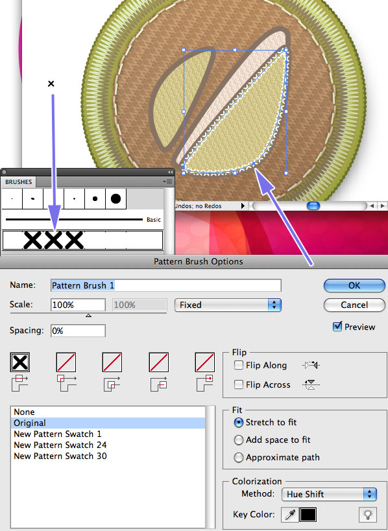The image size is (388, 531).
Task: Open the Hue Shift method dropdown
Action: [329, 494]
